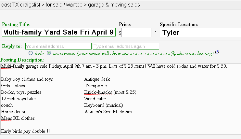Viewport: 241px width, 139px height.
Task: Place cursor on 'Trampoline' in description
Action: (95, 86)
